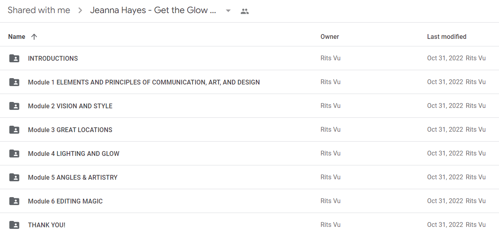
Task: Select the Module 4 folder icon
Action: [14, 153]
